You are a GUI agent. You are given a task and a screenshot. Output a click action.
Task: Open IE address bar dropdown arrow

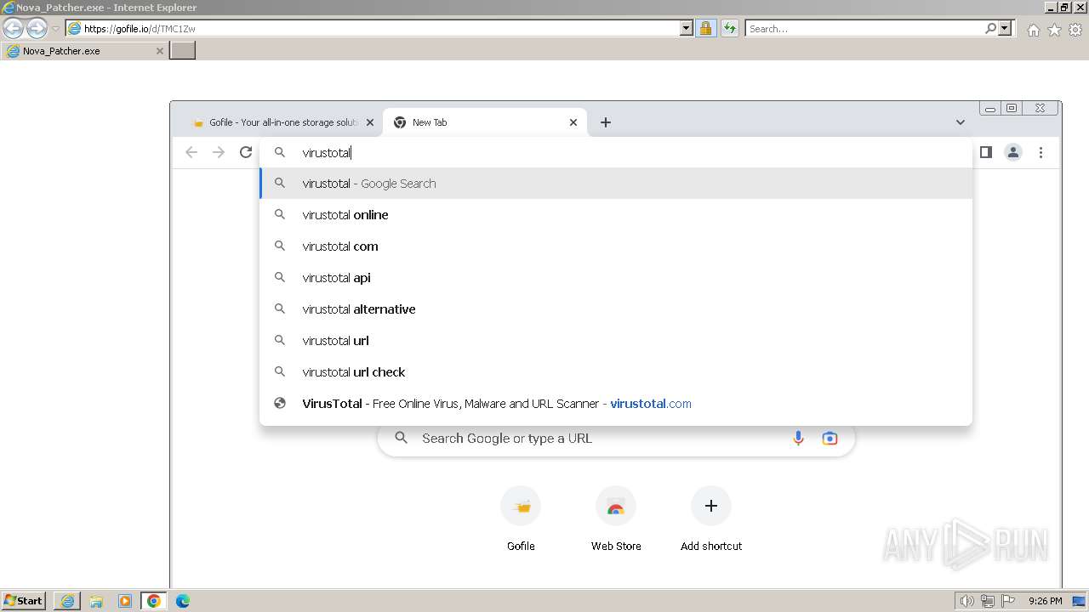(x=687, y=28)
